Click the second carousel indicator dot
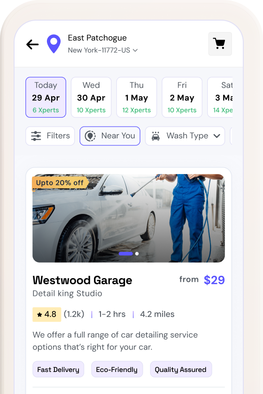Viewport: 263px width, 394px height. (x=137, y=254)
